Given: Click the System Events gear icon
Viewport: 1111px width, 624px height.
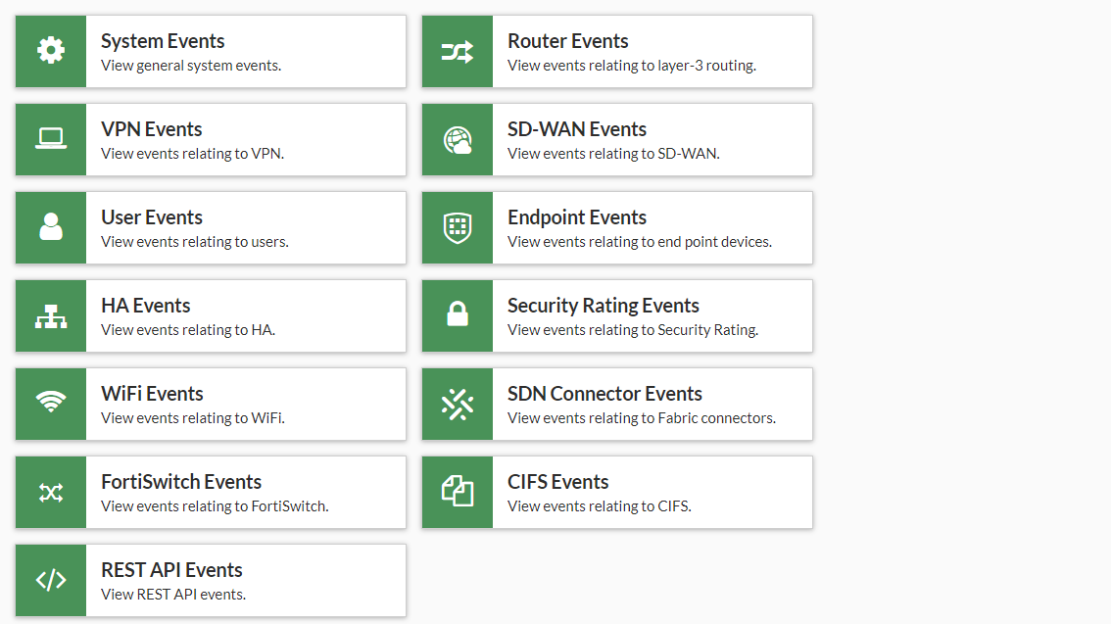Looking at the screenshot, I should (x=50, y=51).
